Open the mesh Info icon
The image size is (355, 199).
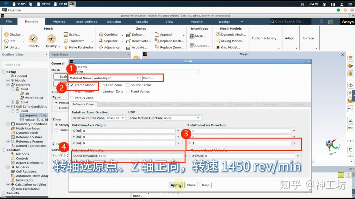point(6,41)
